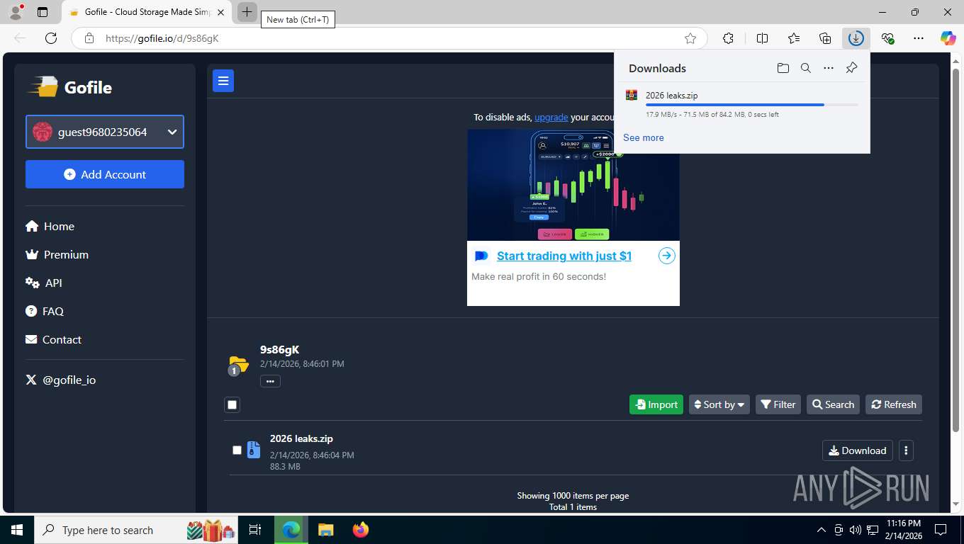Open Edge settings and more menu
Viewport: 964px width, 544px height.
point(919,38)
